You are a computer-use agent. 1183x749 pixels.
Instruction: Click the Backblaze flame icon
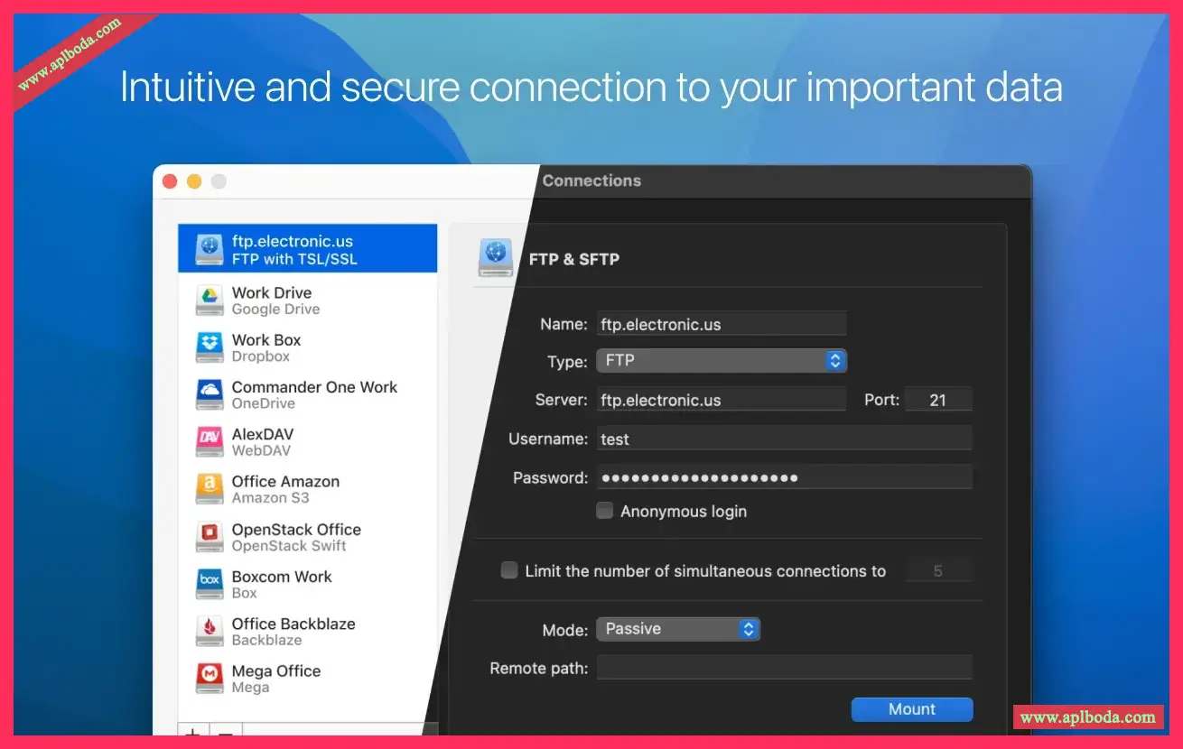(210, 631)
